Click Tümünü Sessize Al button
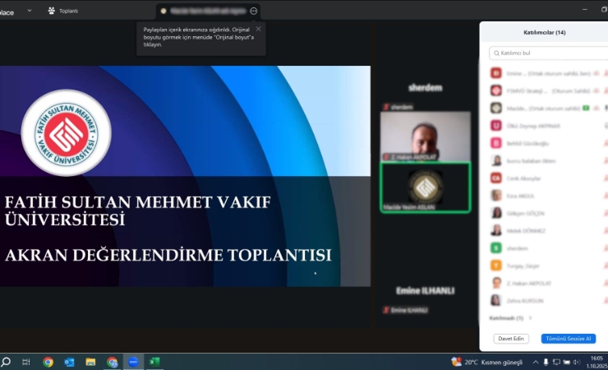Viewport: 608px width, 370px height. (x=568, y=339)
